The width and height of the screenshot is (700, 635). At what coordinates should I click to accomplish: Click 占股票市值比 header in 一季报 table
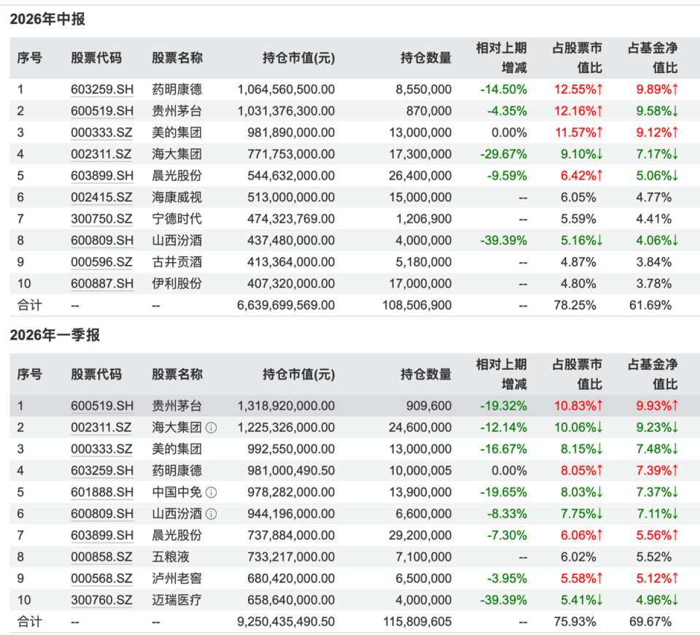tap(577, 374)
